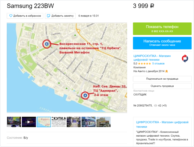Click map marker Б on the map
Screen dimensions: 194x147
point(46,44)
